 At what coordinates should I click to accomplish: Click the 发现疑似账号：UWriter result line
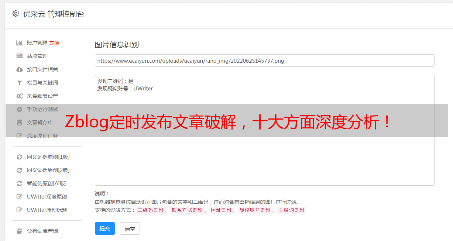[125, 89]
